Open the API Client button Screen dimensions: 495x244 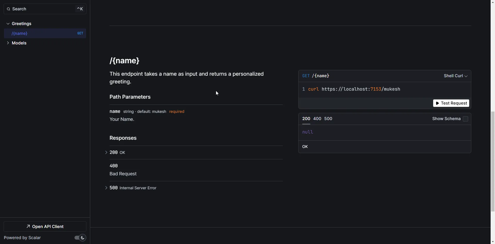[45, 226]
